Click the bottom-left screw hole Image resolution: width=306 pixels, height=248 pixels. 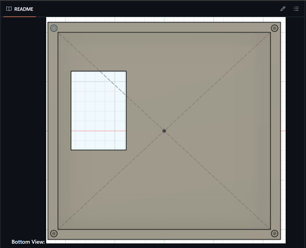pos(54,233)
